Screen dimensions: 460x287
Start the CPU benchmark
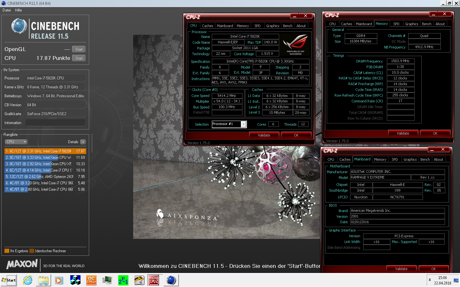(x=79, y=58)
